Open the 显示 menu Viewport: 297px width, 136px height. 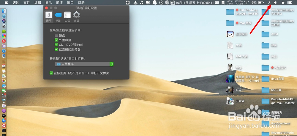point(48,3)
